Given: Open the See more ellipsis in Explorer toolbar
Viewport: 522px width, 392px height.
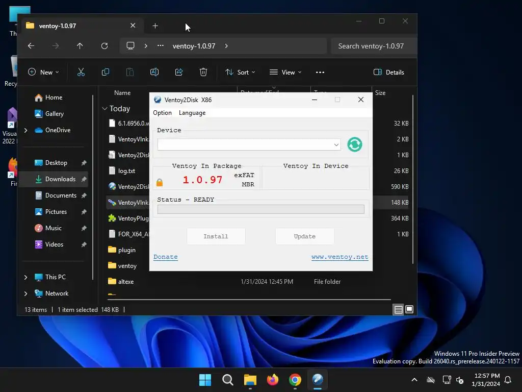Looking at the screenshot, I should pos(320,72).
